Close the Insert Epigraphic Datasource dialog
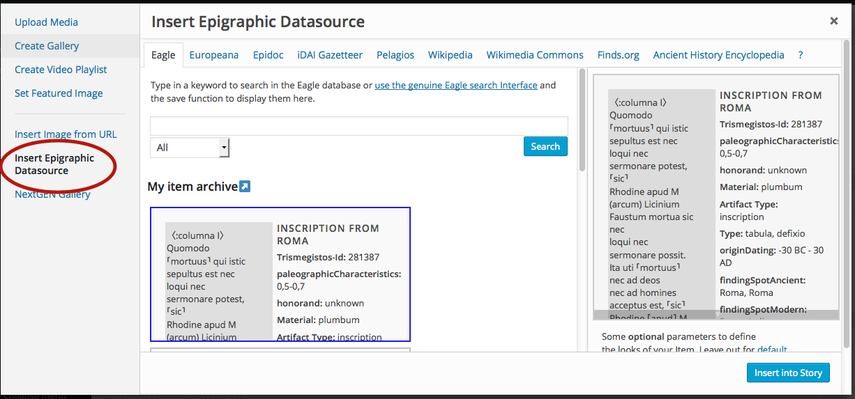This screenshot has width=855, height=399. click(x=833, y=21)
